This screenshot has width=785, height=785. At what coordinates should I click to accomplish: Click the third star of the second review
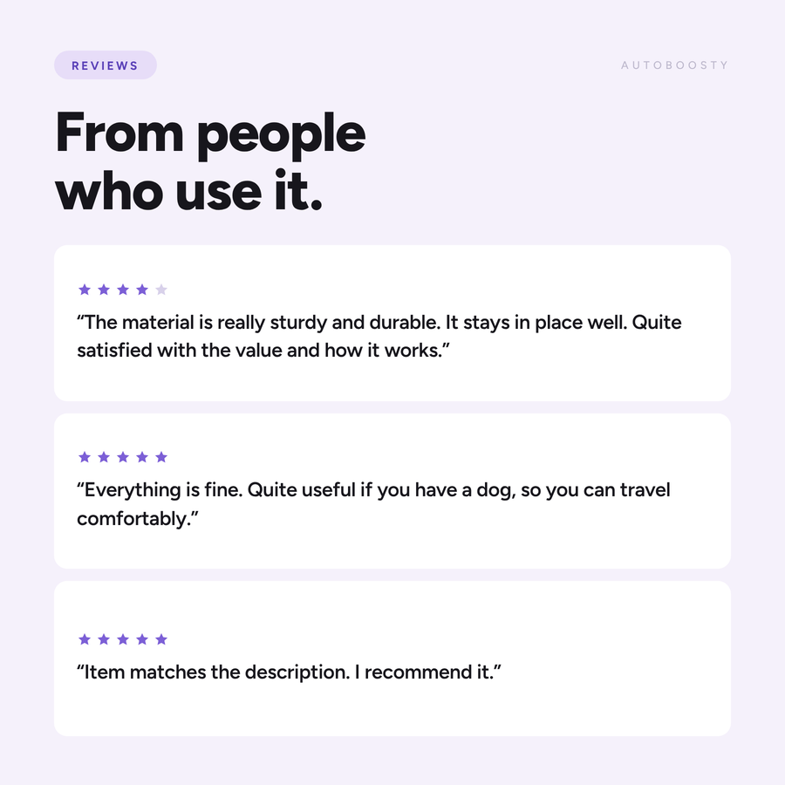point(123,456)
